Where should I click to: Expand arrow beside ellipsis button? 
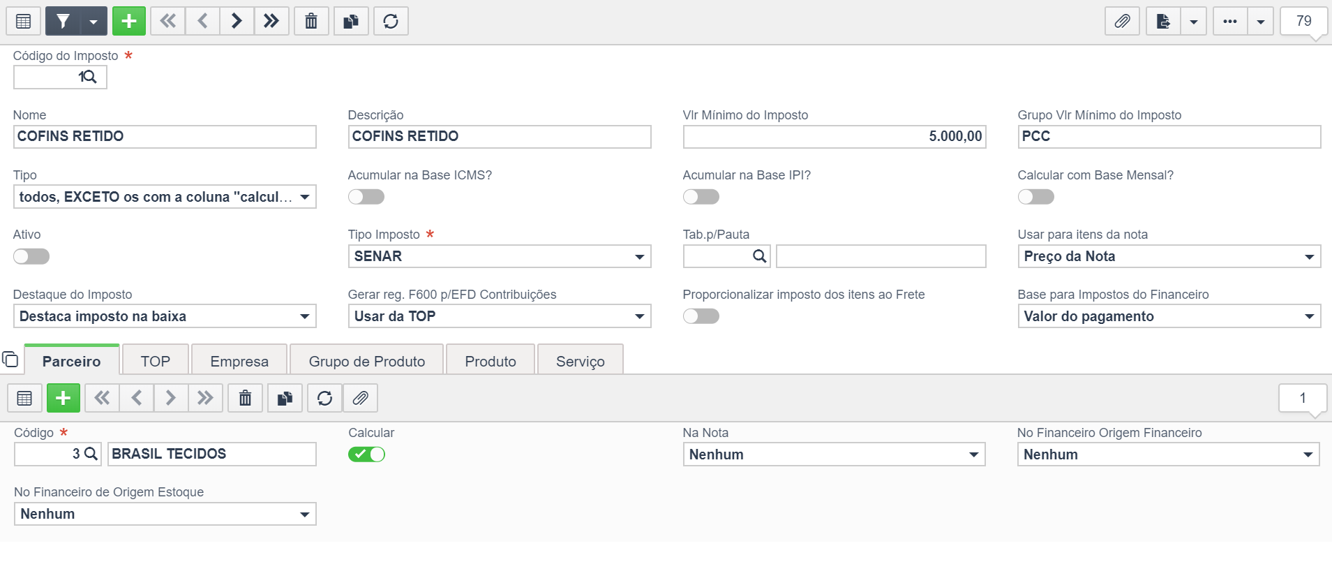tap(1261, 21)
